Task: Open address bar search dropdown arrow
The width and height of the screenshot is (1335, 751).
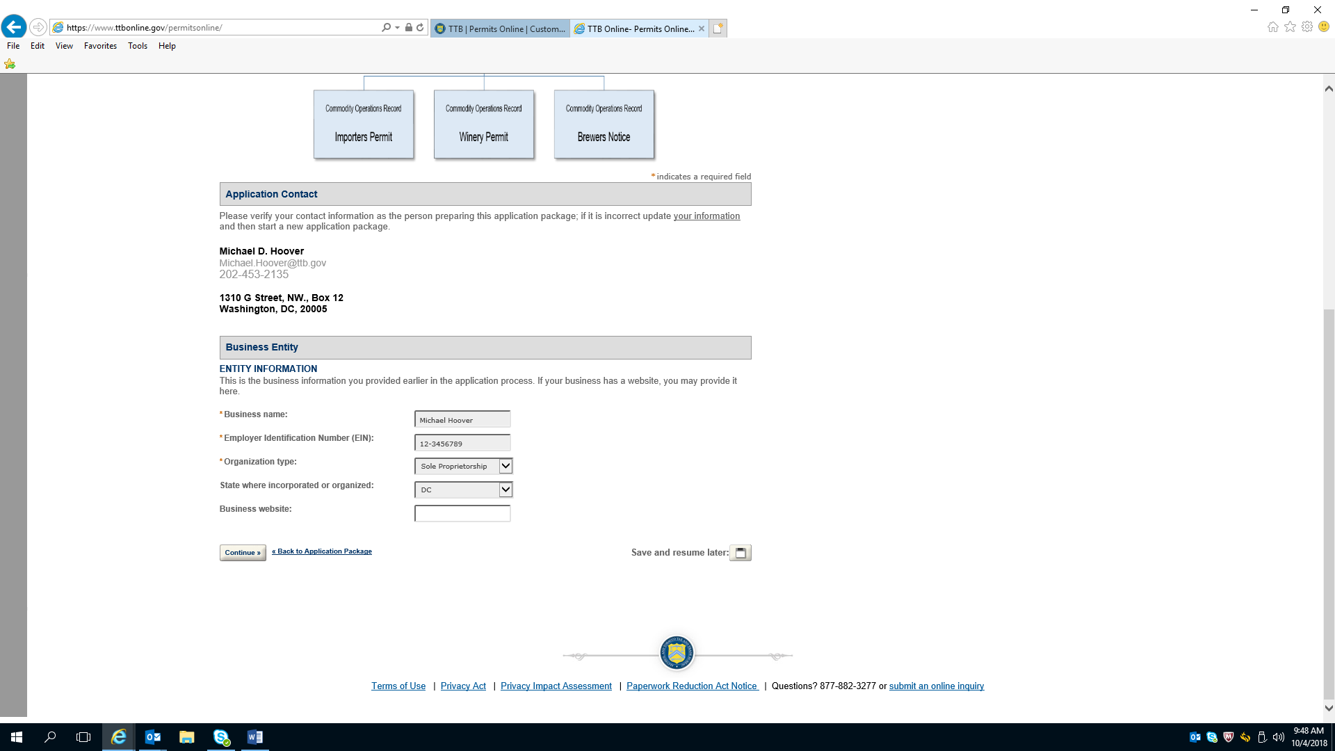Action: tap(397, 28)
